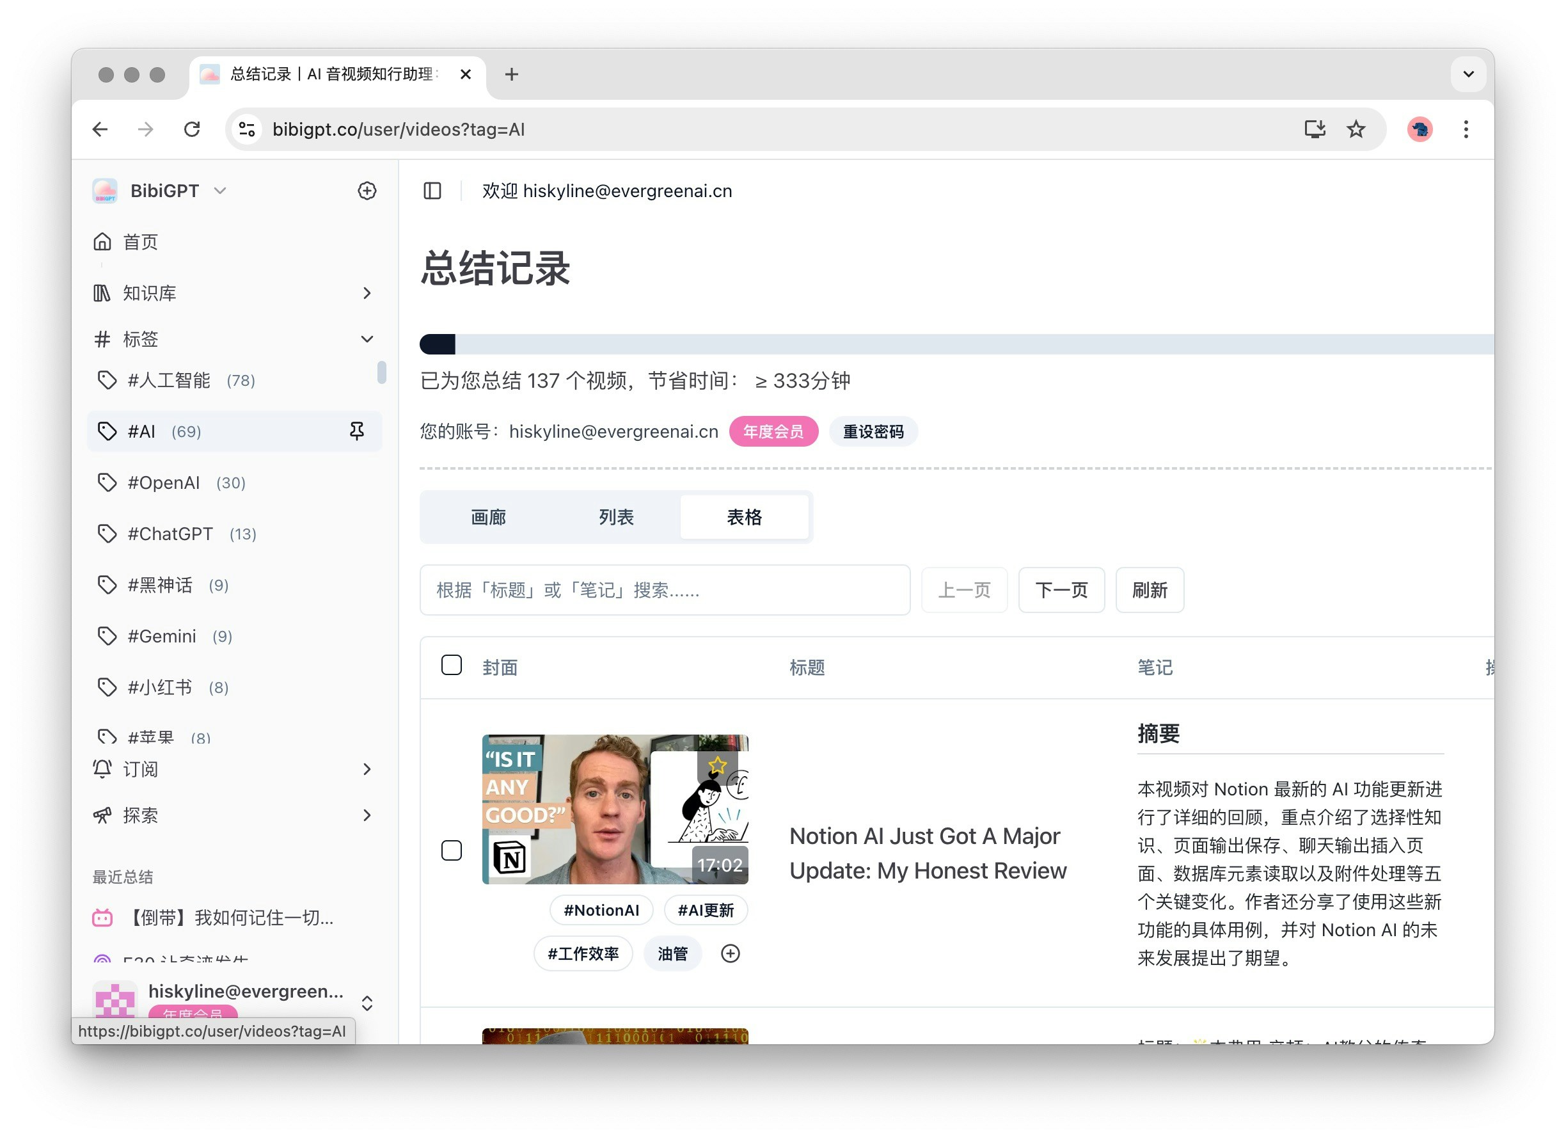The height and width of the screenshot is (1139, 1566).
Task: Bookmark page with the star icon
Action: [1356, 129]
